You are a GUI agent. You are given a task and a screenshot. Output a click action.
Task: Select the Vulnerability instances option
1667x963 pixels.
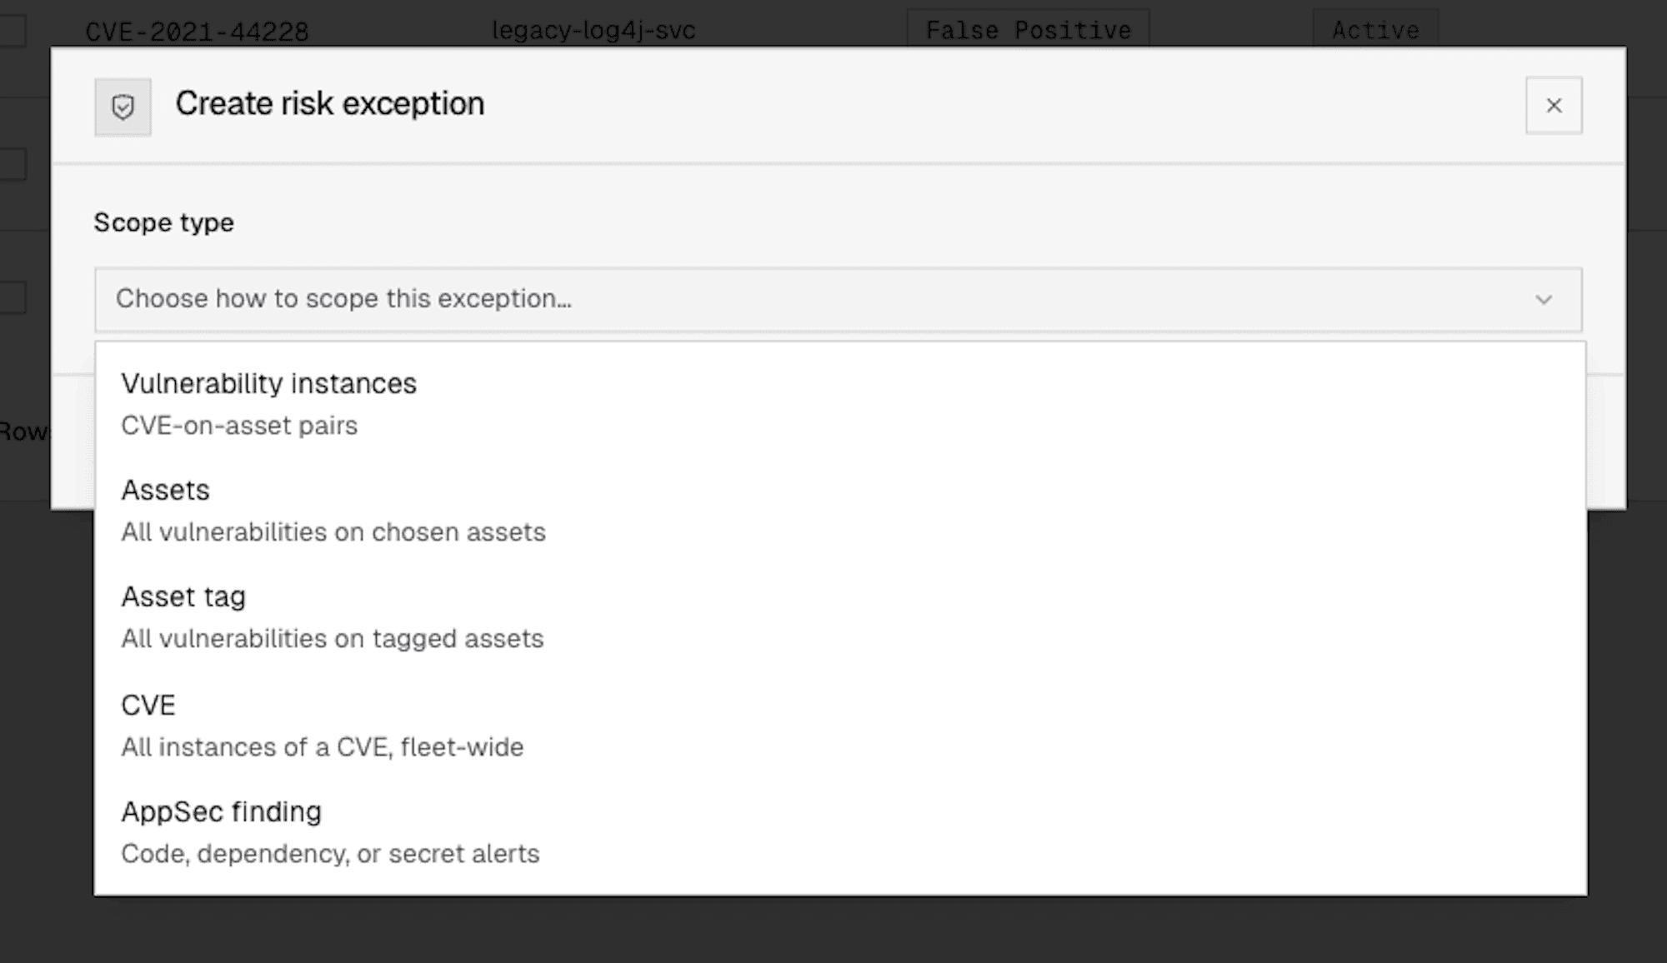coord(840,404)
